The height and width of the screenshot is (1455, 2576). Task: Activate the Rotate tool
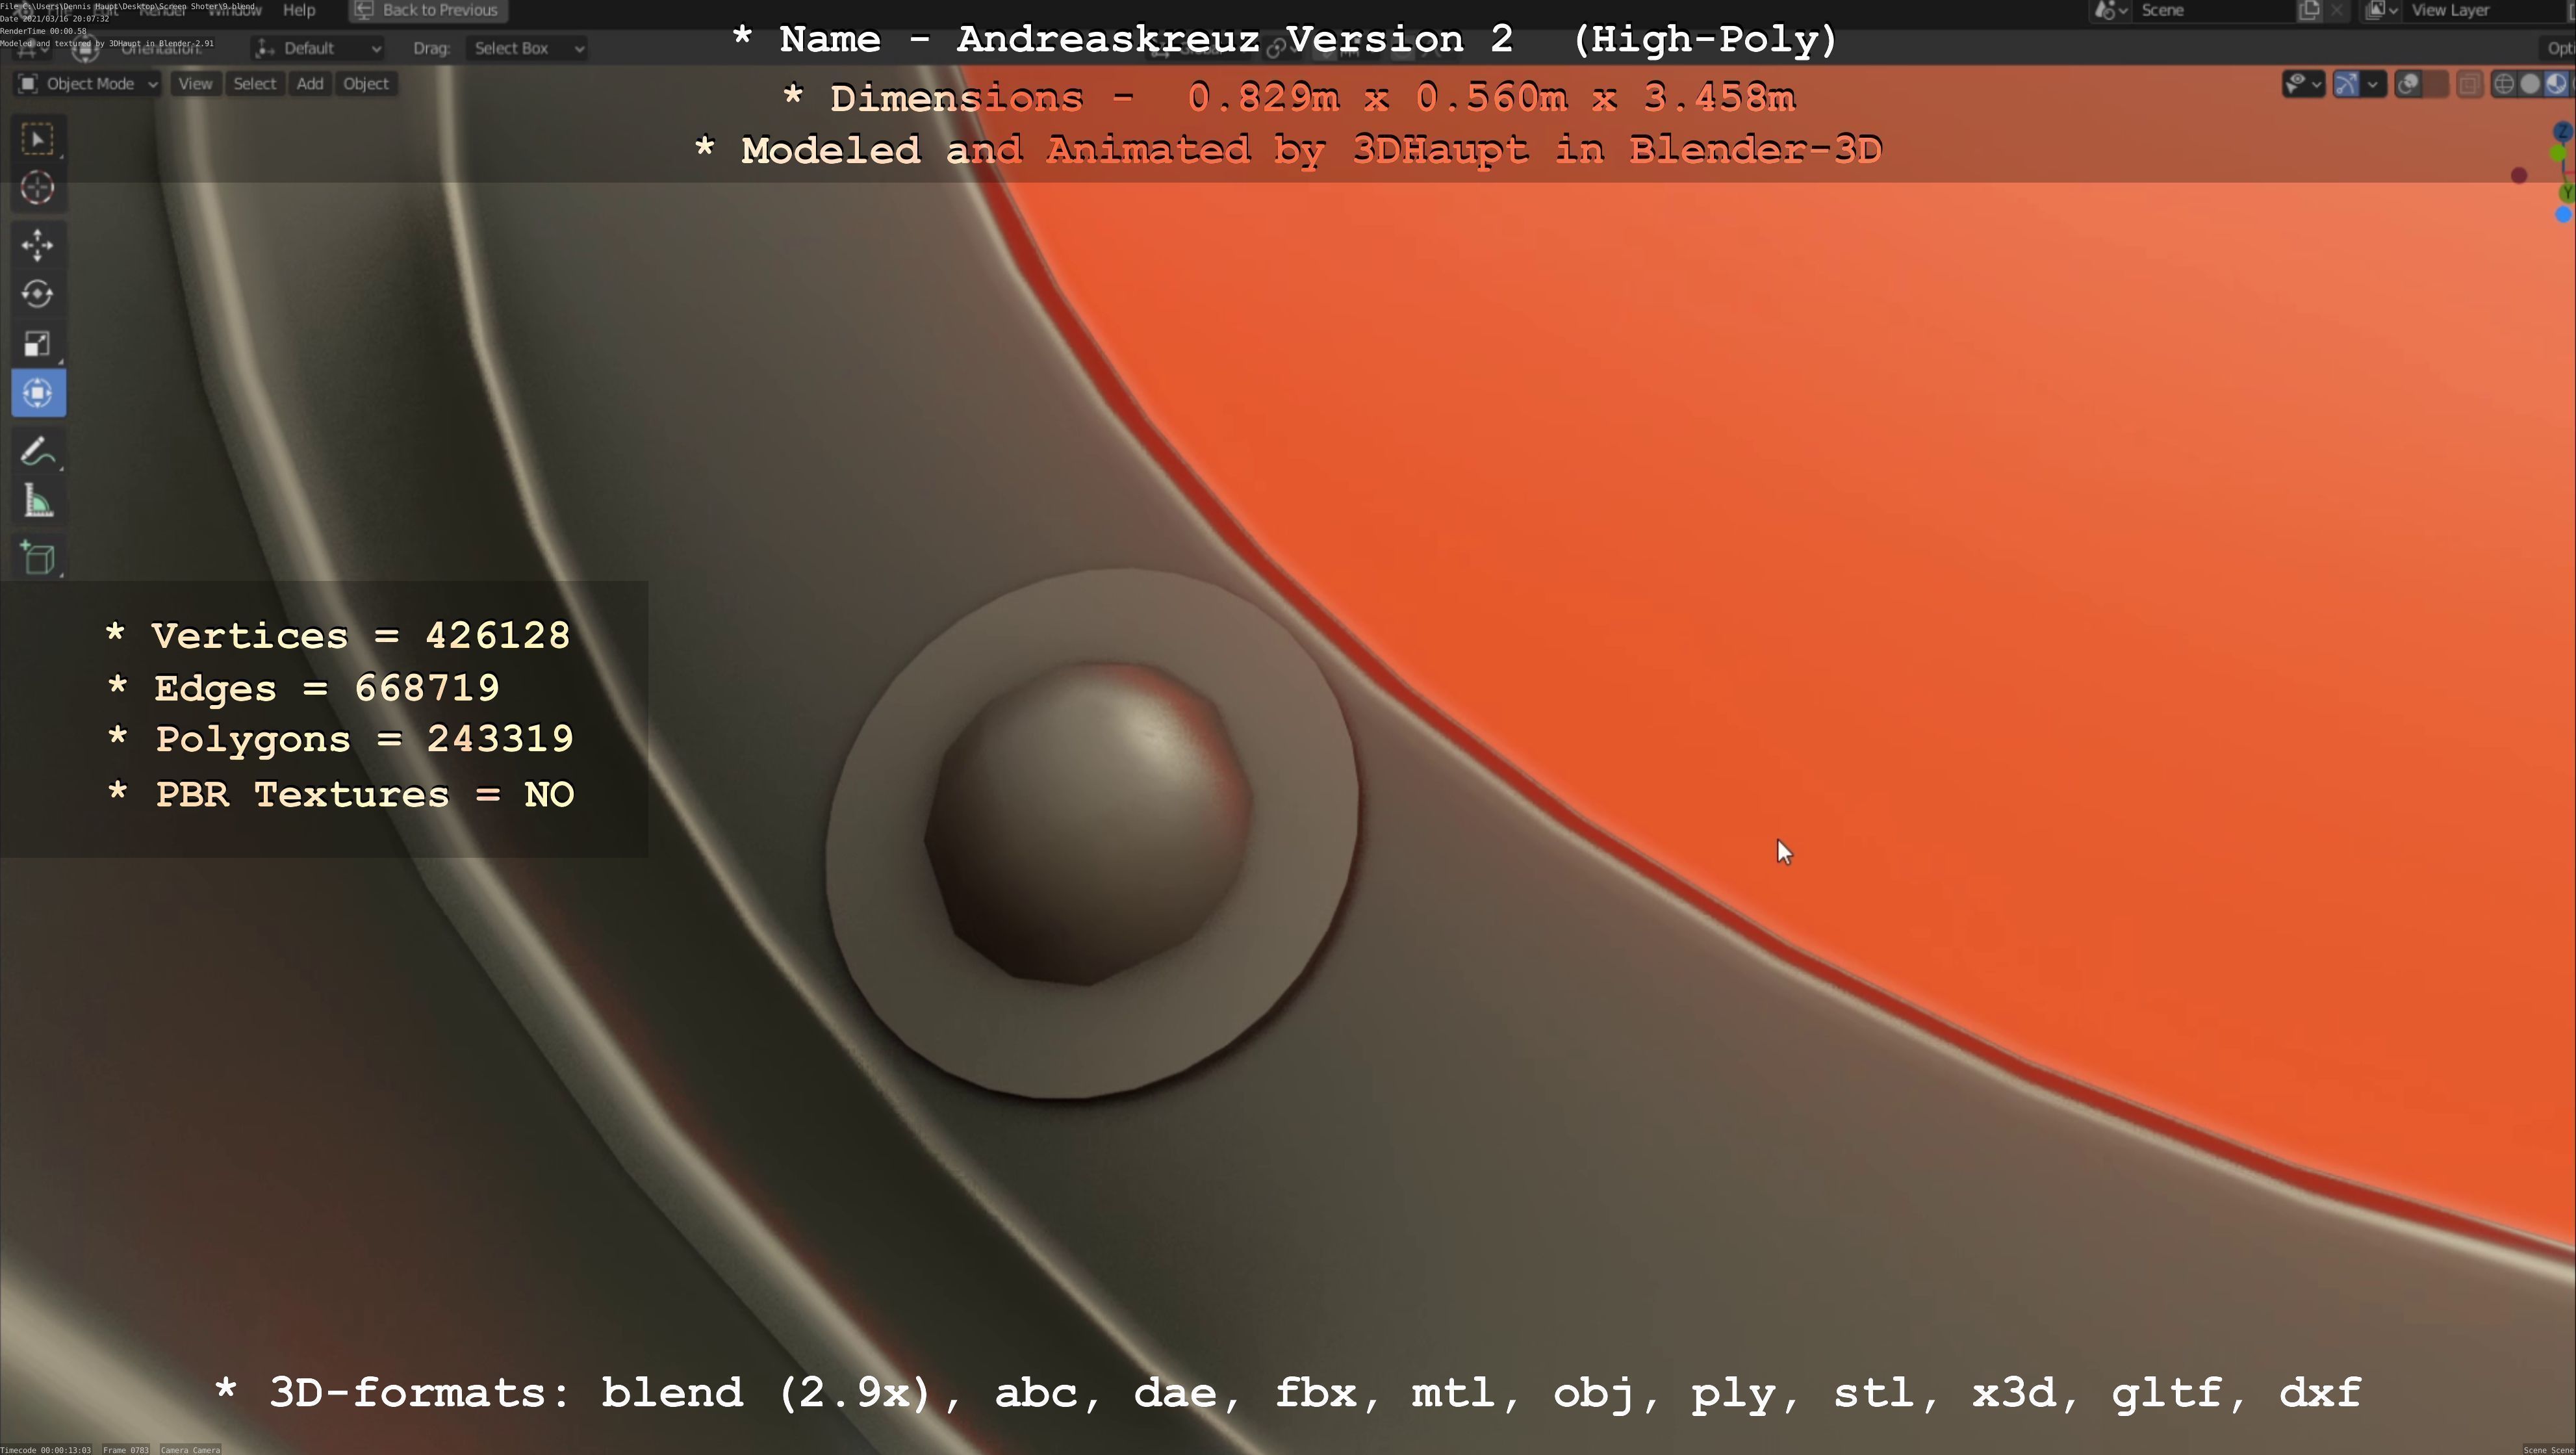(x=38, y=294)
